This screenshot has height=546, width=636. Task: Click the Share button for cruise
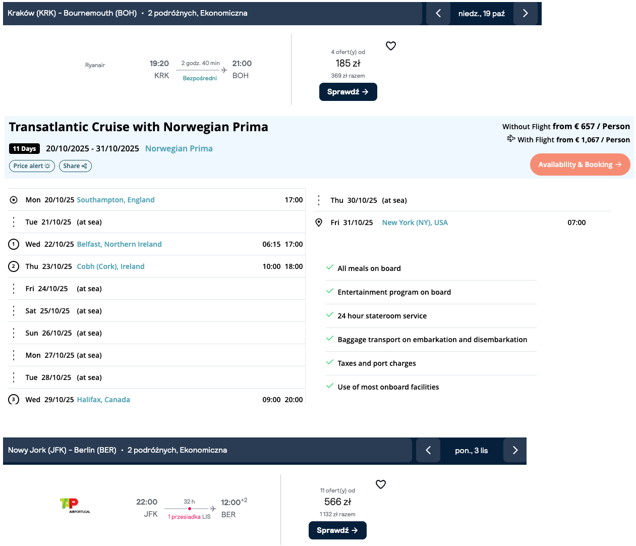[75, 166]
